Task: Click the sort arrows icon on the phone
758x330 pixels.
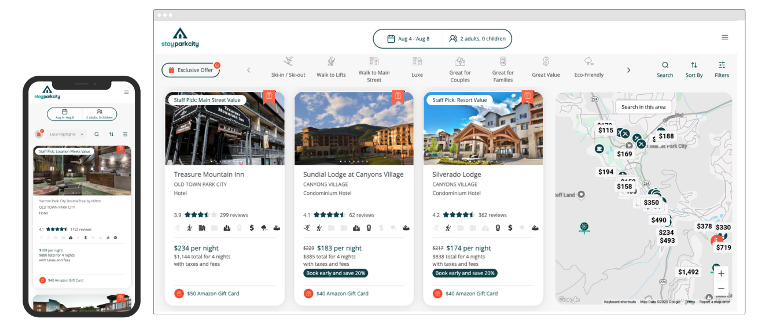Action: point(111,134)
